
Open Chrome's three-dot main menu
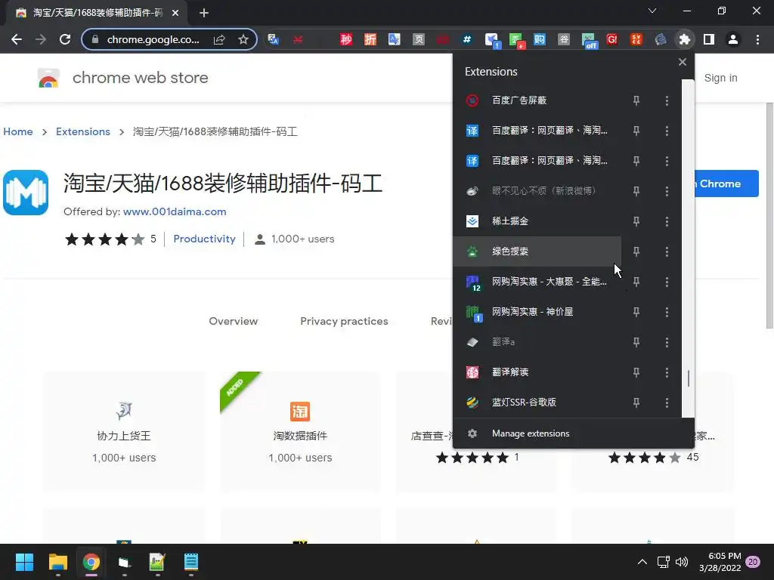(757, 39)
